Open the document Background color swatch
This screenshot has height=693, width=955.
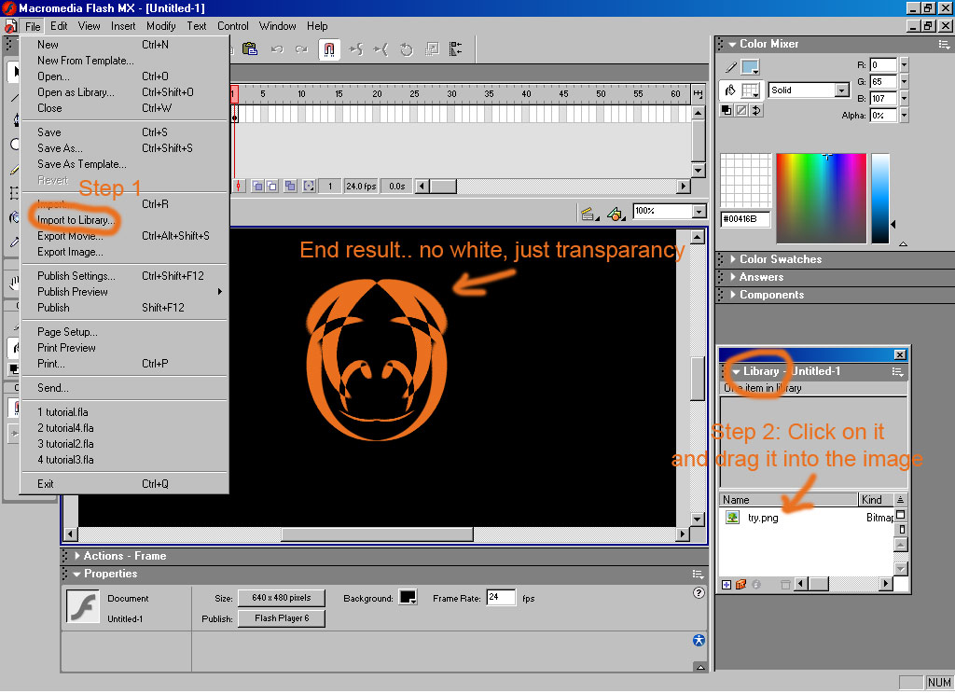(408, 598)
